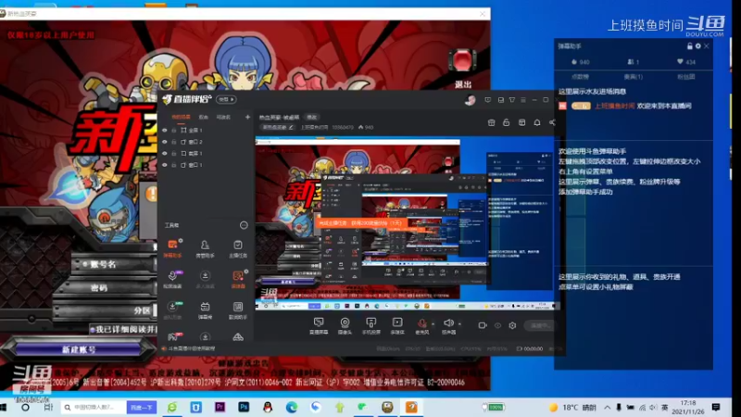Open Microsoft Edge from the taskbar
Screen dimensions: 741x417
pyautogui.click(x=292, y=407)
